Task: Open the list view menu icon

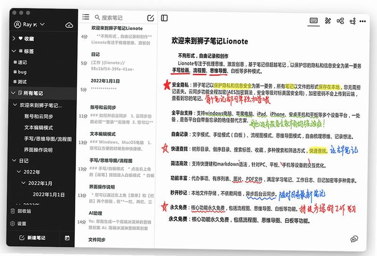Action: tap(86, 17)
